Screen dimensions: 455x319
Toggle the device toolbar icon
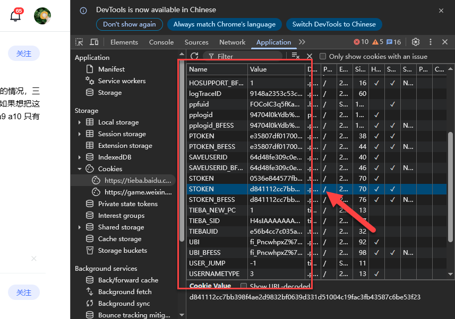click(x=94, y=42)
